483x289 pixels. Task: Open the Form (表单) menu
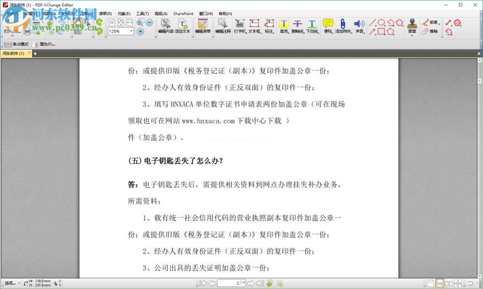pyautogui.click(x=105, y=14)
